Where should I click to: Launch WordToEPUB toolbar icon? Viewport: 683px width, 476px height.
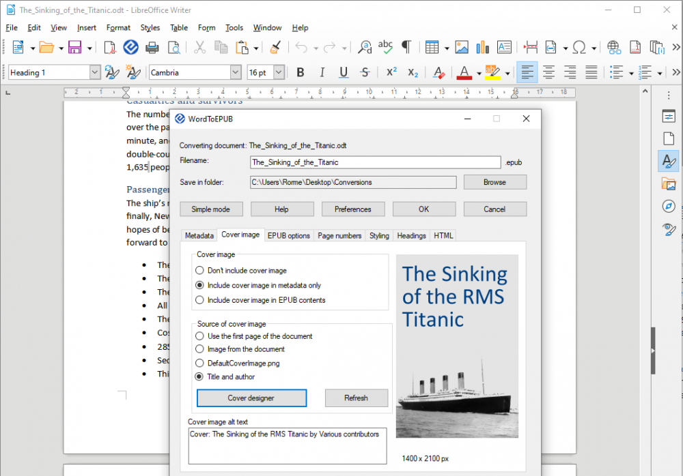click(x=130, y=47)
